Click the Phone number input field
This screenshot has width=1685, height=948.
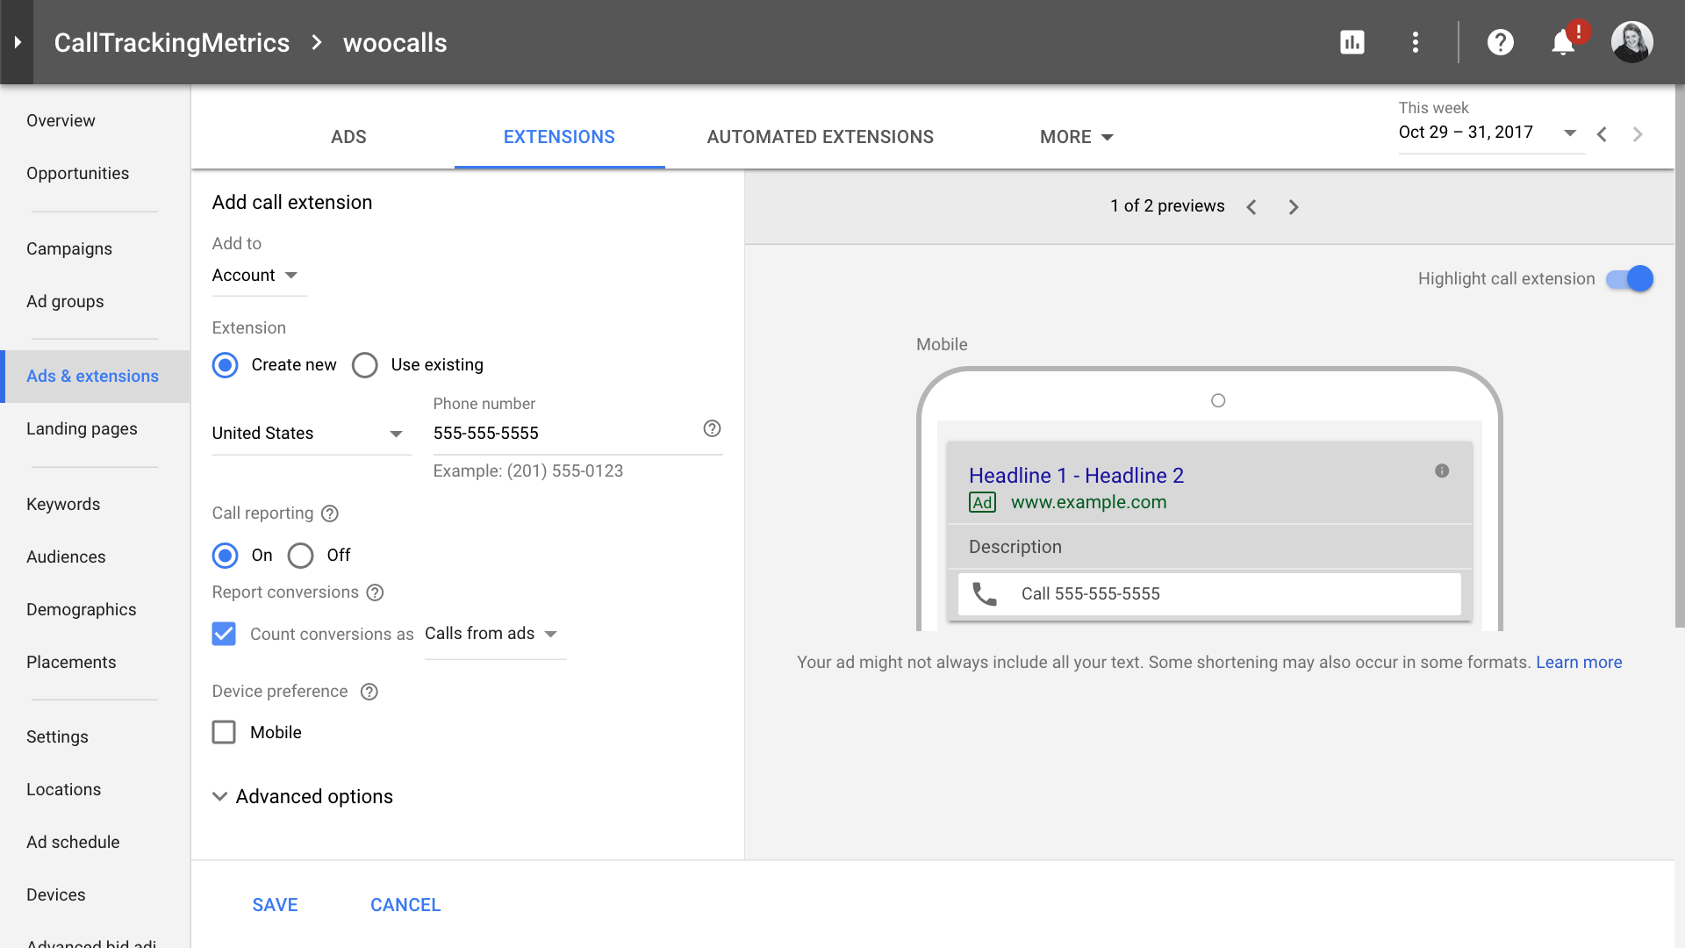click(562, 434)
